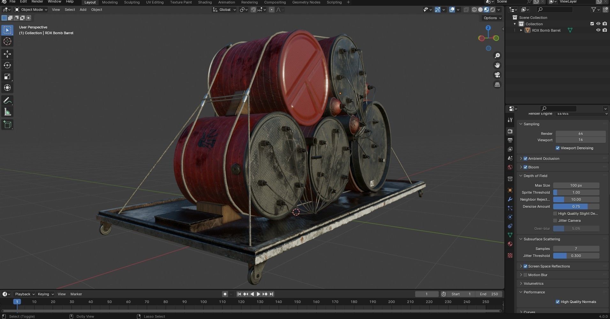Hide RDX Bomb Barrel in viewport
The width and height of the screenshot is (610, 319).
coord(598,30)
